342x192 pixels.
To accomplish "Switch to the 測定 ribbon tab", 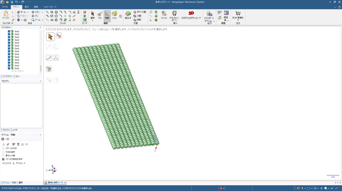I will tap(36, 7).
